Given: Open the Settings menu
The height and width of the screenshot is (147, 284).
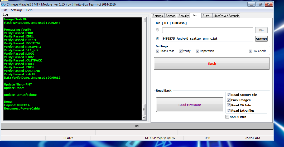Looking at the screenshot, I should [17, 10].
